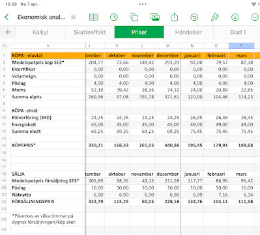Tap the Wi-Fi status icon
This screenshot has height=235, width=260.
tap(253, 4)
